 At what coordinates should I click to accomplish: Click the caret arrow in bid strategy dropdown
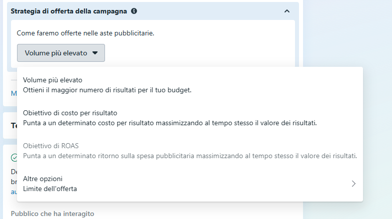pyautogui.click(x=95, y=53)
